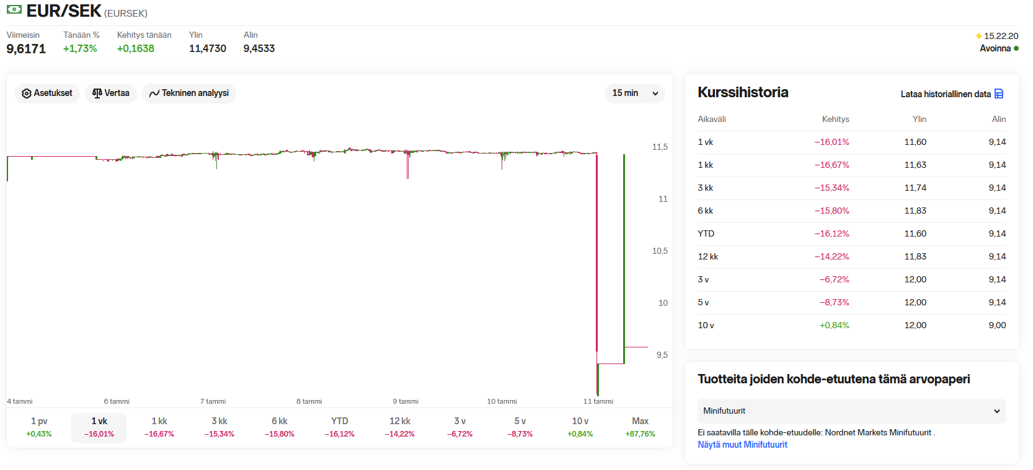1033x470 pixels.
Task: Expand the Minifutuurit product dropdown
Action: tap(851, 411)
